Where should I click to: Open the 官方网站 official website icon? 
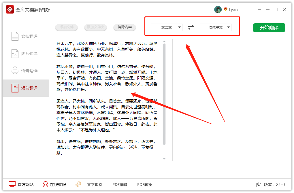(x=12, y=184)
